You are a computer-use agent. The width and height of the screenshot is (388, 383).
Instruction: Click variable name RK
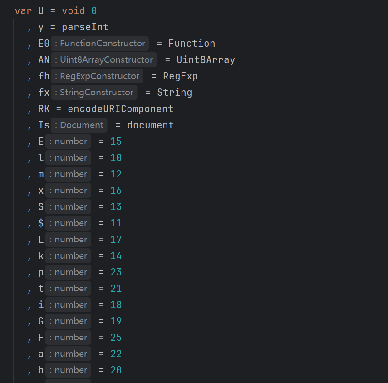point(44,109)
